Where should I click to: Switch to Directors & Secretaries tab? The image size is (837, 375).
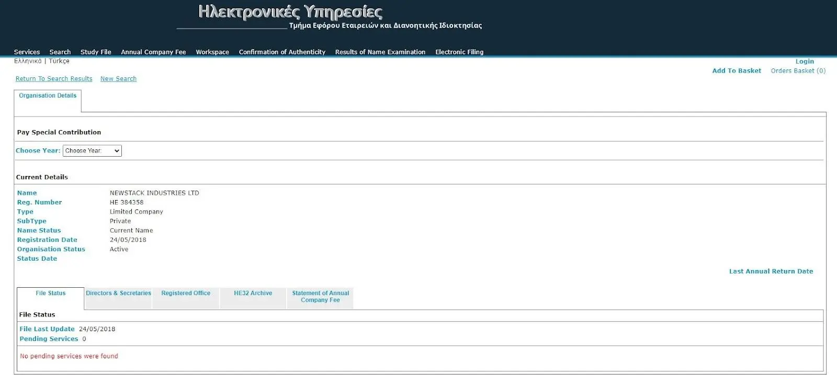tap(118, 294)
